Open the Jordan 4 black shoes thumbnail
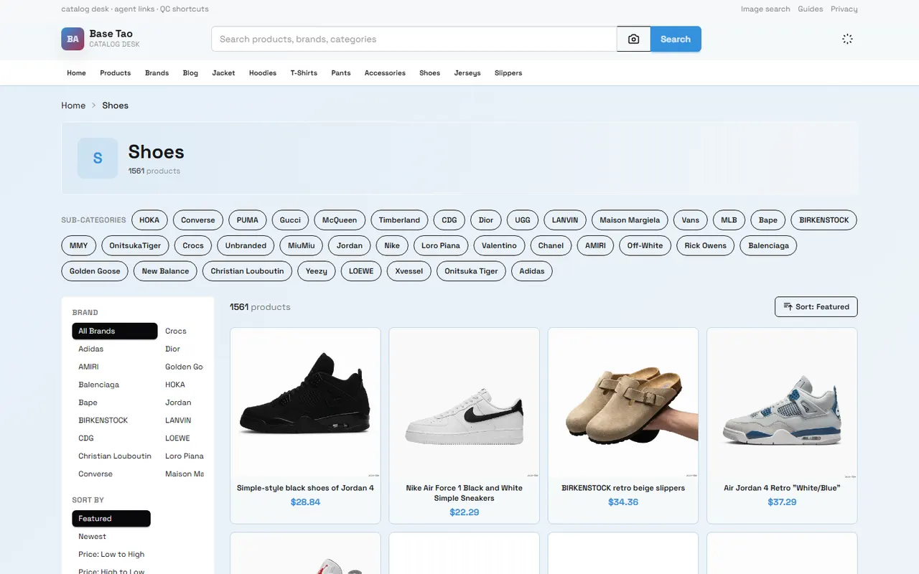 coord(305,403)
